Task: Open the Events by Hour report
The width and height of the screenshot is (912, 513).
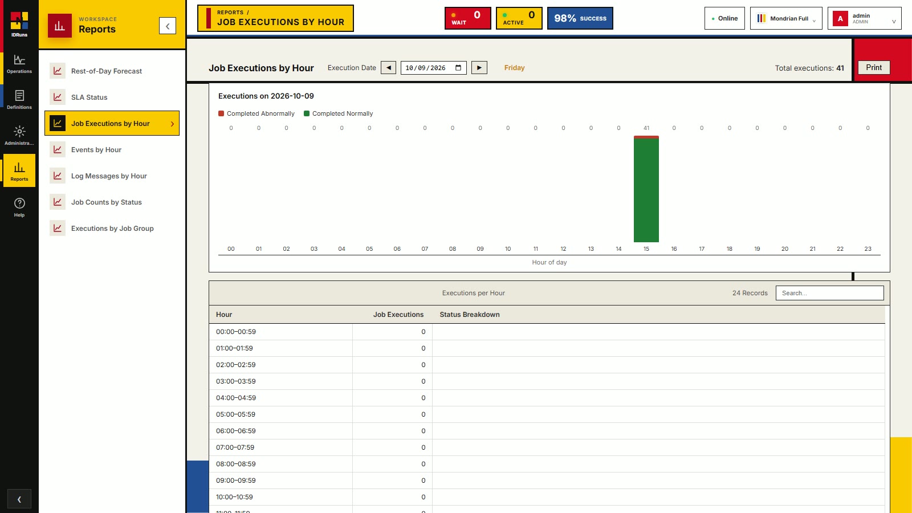Action: point(112,150)
